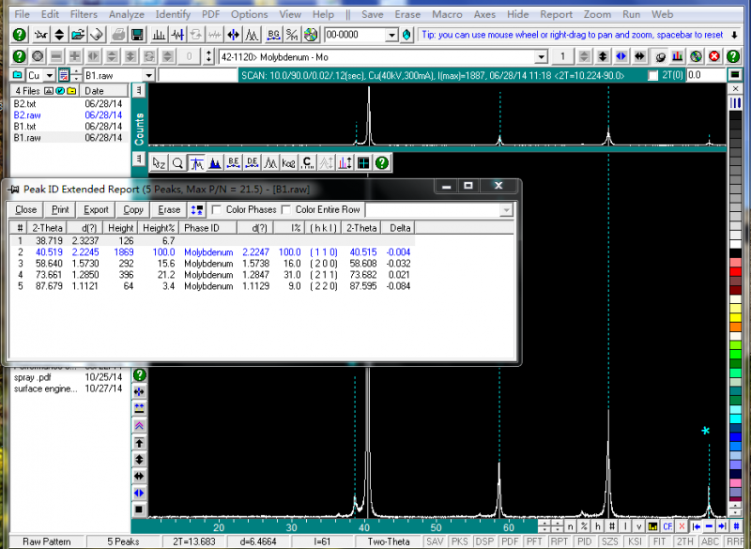This screenshot has width=751, height=549.
Task: Enable the Color Entire Row checkbox
Action: tap(286, 209)
